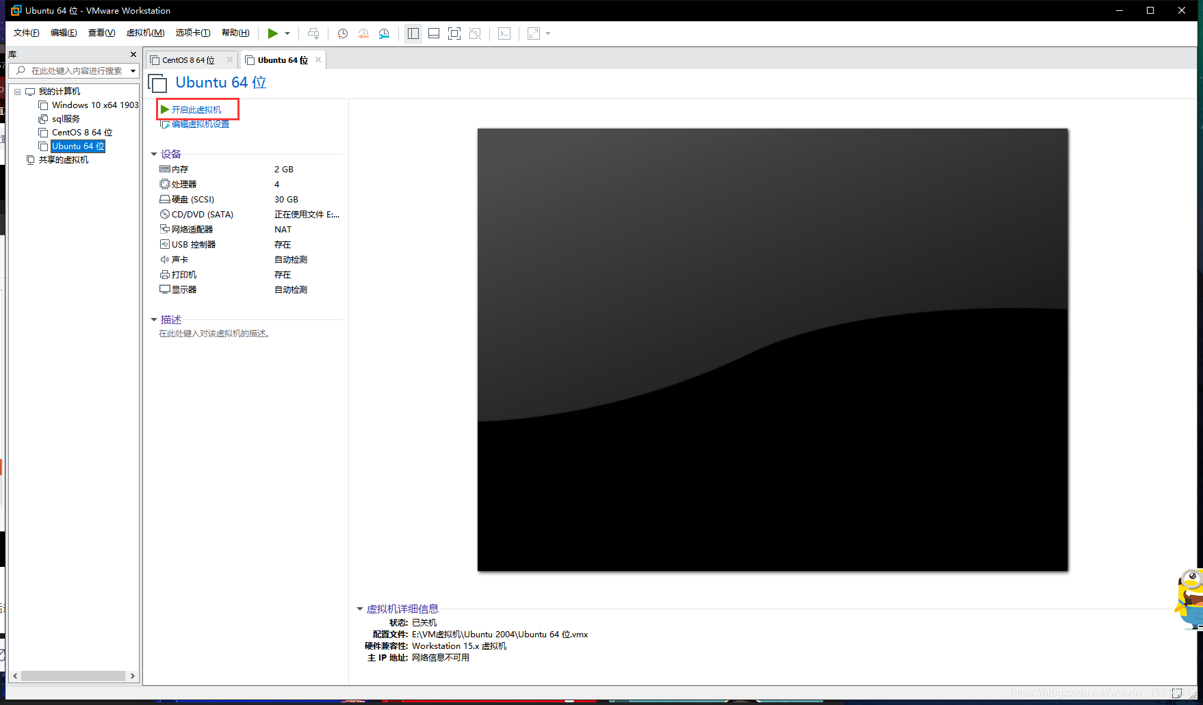
Task: Switch to the Ubuntu 64 位 tab
Action: [283, 60]
